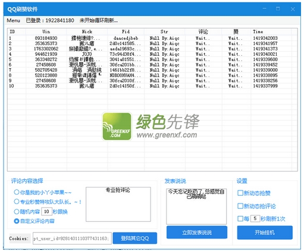Click the Uin column header
304x251 pixels.
tap(46, 31)
